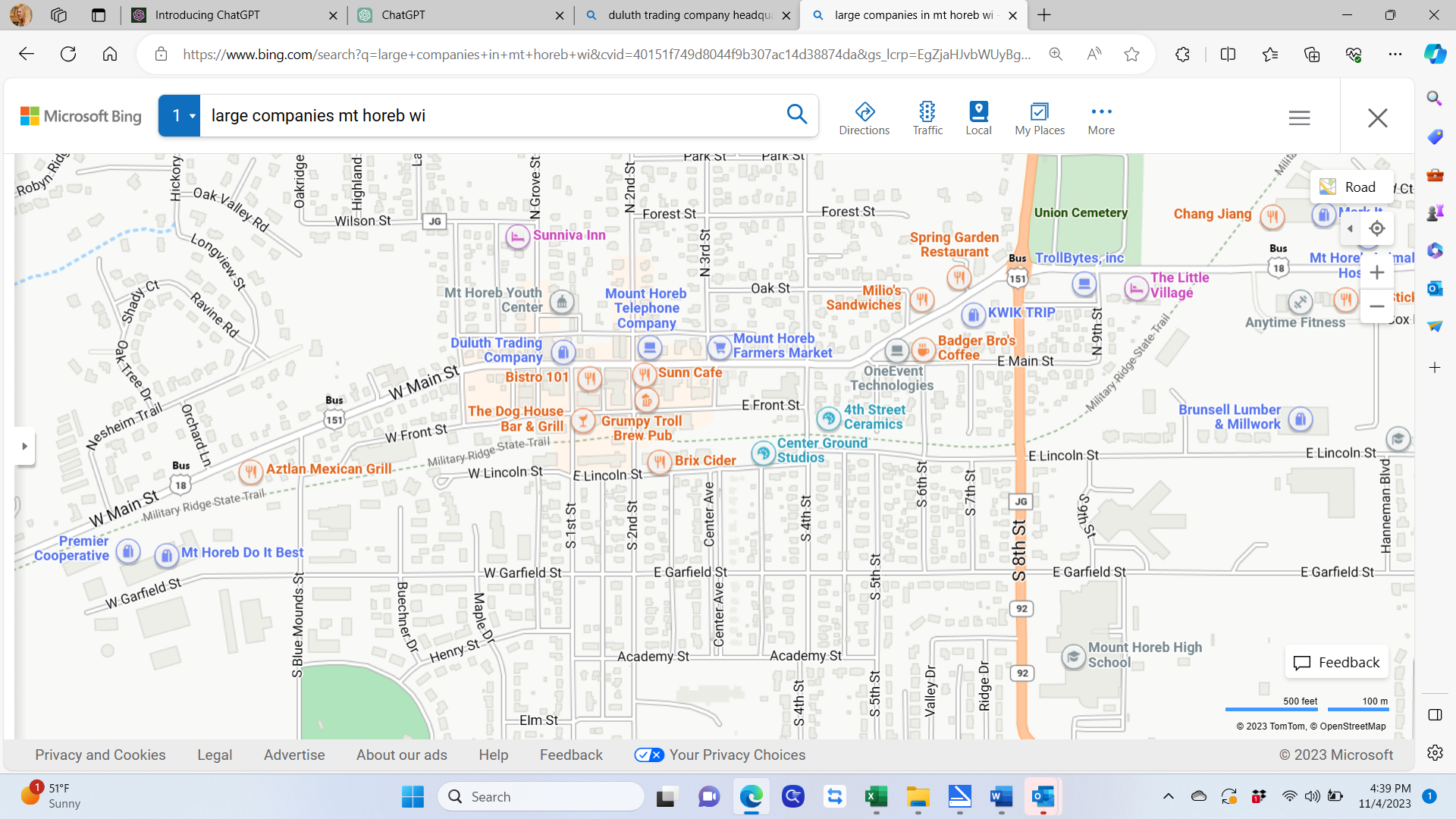
Task: Select the Mount Horeb Telephone Company pin
Action: [x=649, y=348]
